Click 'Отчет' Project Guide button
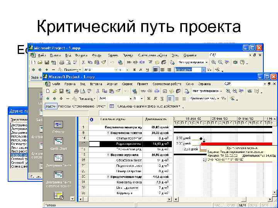The image size is (278, 208). tap(101, 106)
